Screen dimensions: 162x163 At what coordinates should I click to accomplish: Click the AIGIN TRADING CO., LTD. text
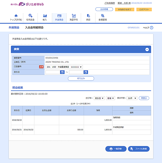57,62
